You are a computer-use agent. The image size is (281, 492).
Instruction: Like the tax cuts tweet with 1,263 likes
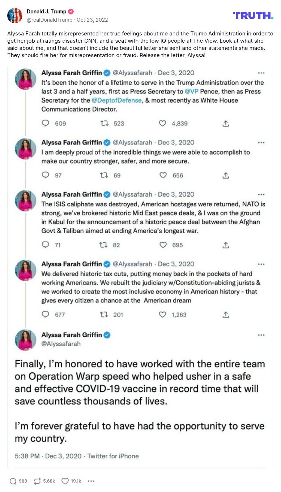[163, 315]
